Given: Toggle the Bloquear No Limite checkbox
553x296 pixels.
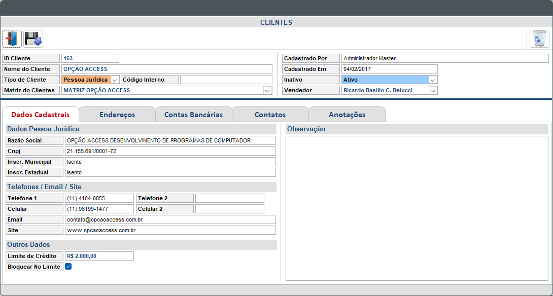Looking at the screenshot, I should pos(68,267).
